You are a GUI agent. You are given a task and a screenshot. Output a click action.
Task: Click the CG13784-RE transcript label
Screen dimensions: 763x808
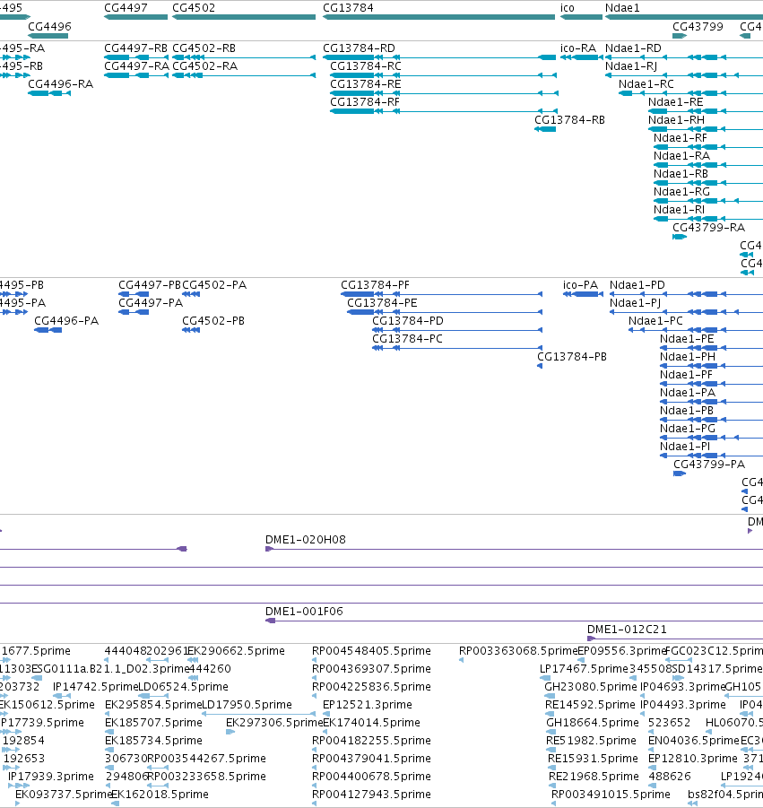coord(365,84)
